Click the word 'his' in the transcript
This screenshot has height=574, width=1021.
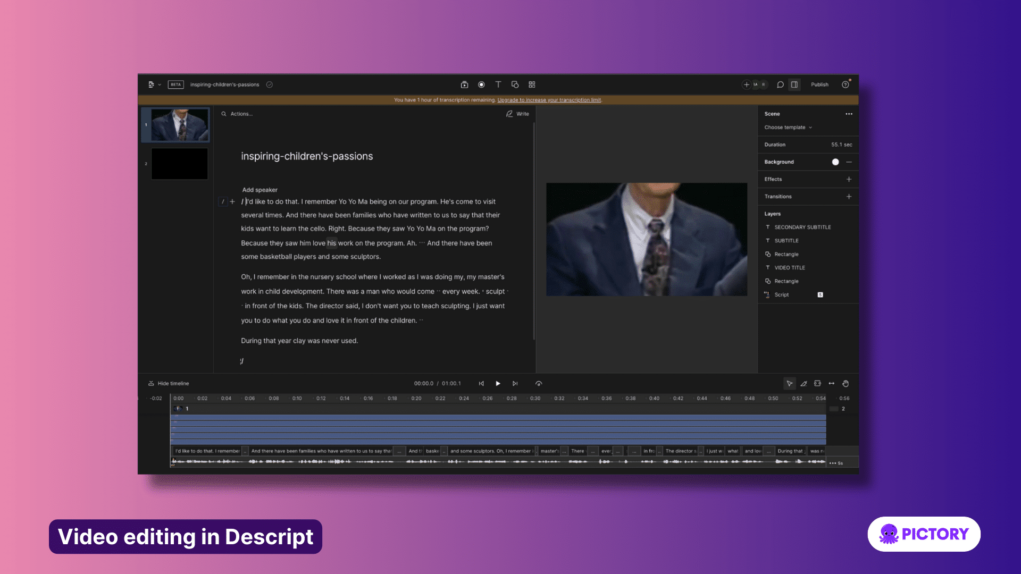pos(331,243)
